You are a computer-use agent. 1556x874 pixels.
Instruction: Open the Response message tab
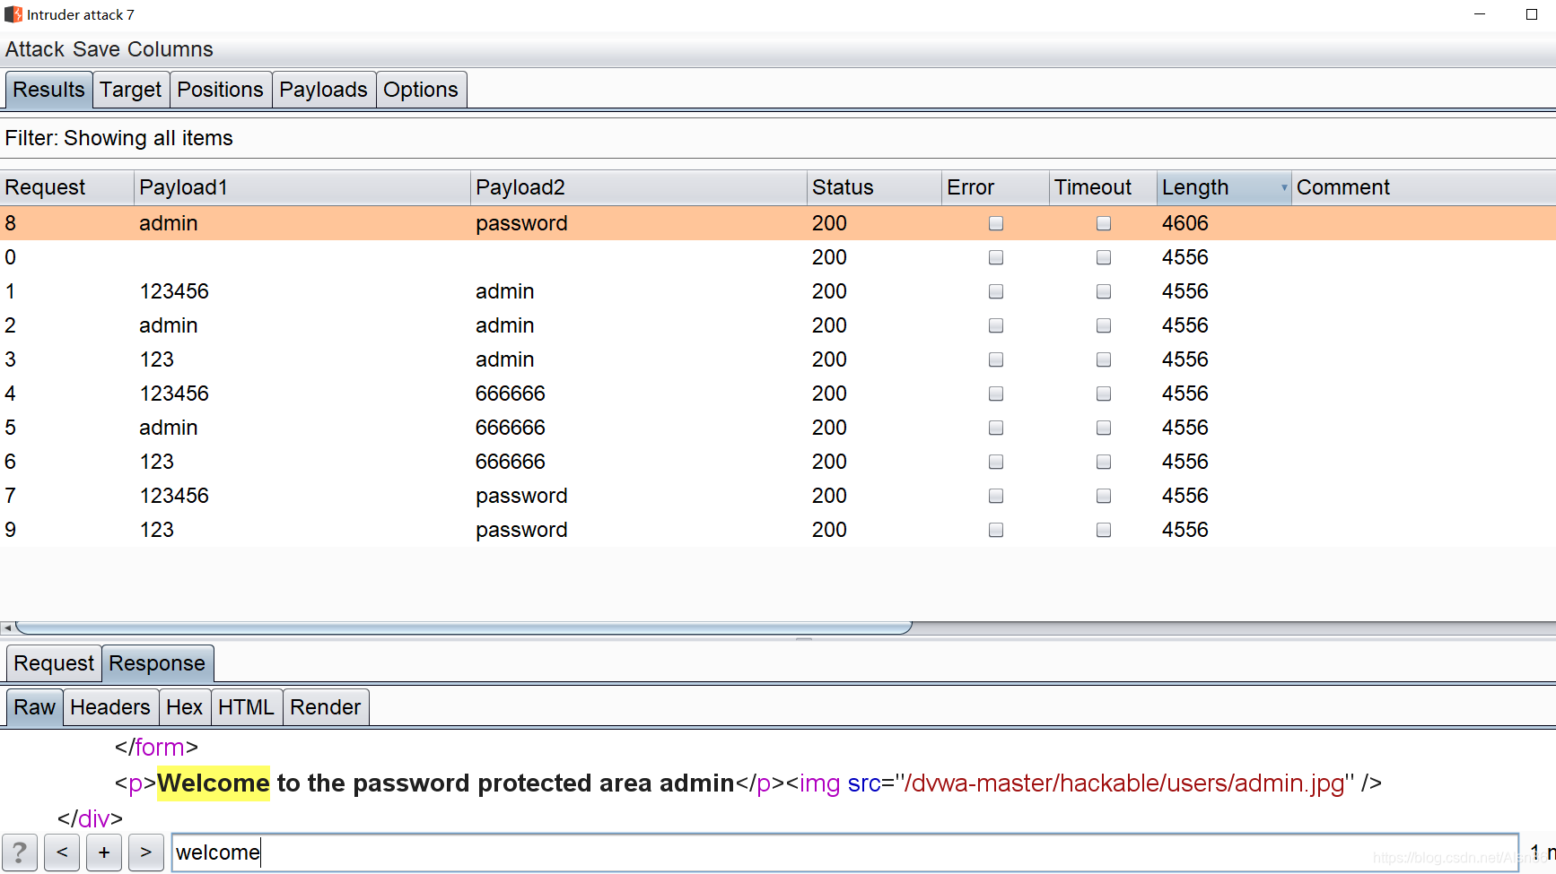157,663
